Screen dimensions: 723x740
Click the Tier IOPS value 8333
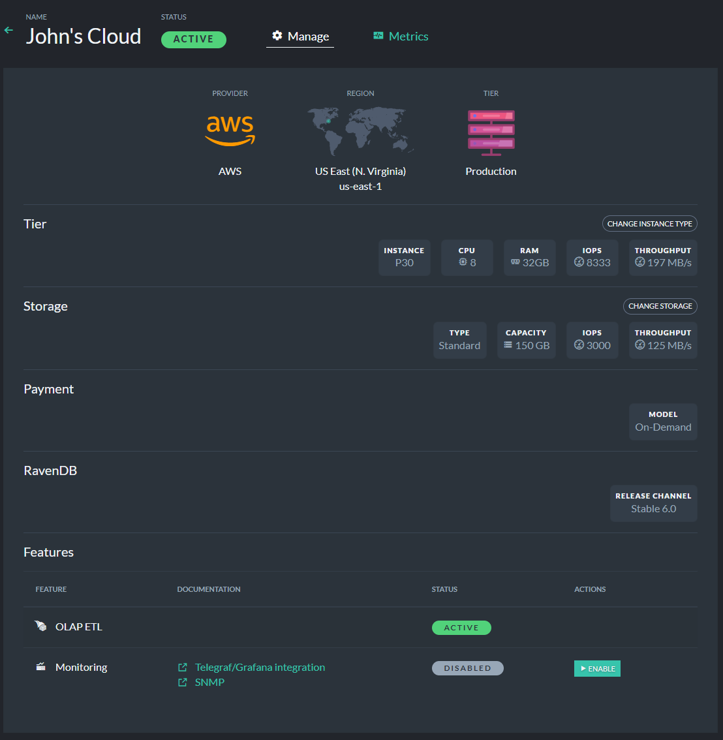(598, 263)
